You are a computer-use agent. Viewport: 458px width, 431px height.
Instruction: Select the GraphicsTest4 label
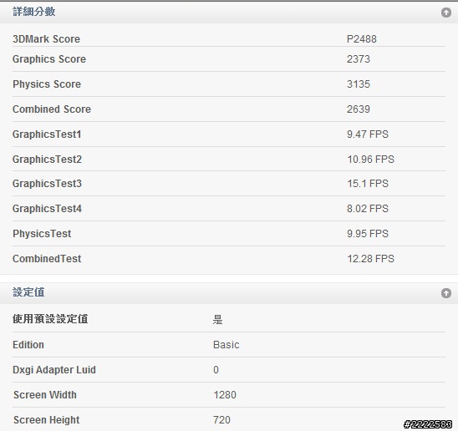pyautogui.click(x=47, y=209)
